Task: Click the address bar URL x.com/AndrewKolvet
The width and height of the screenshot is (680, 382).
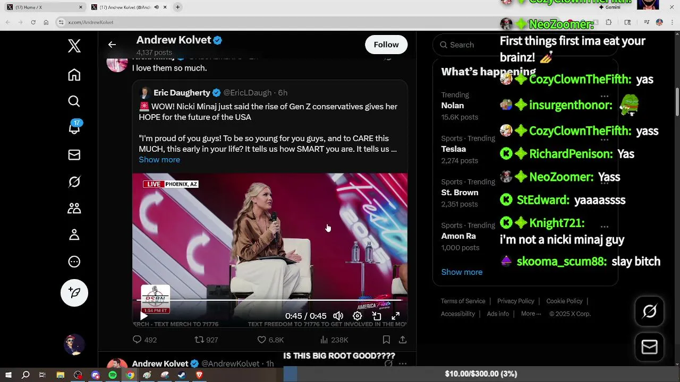Action: coord(91,22)
